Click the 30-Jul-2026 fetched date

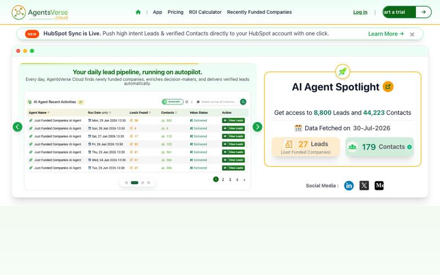tap(372, 128)
